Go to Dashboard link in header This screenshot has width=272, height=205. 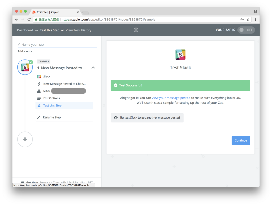click(x=25, y=30)
